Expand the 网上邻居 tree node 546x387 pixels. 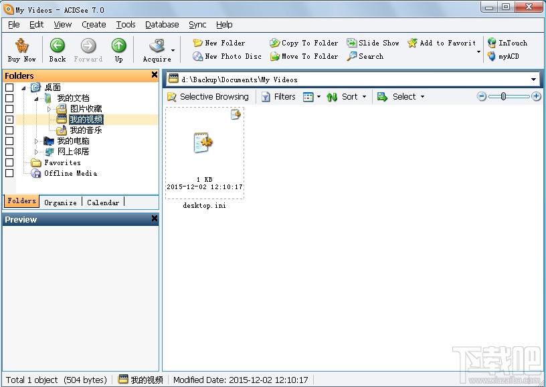click(x=36, y=152)
